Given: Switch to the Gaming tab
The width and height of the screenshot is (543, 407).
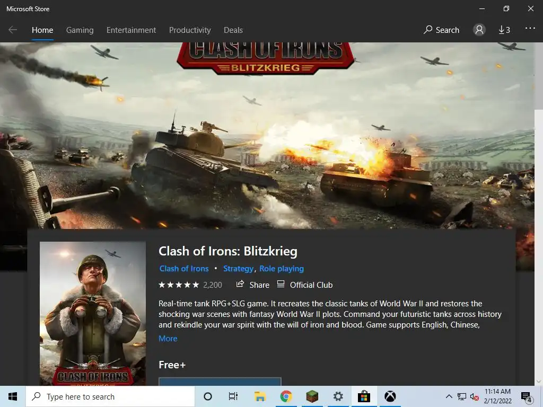Looking at the screenshot, I should pyautogui.click(x=80, y=30).
